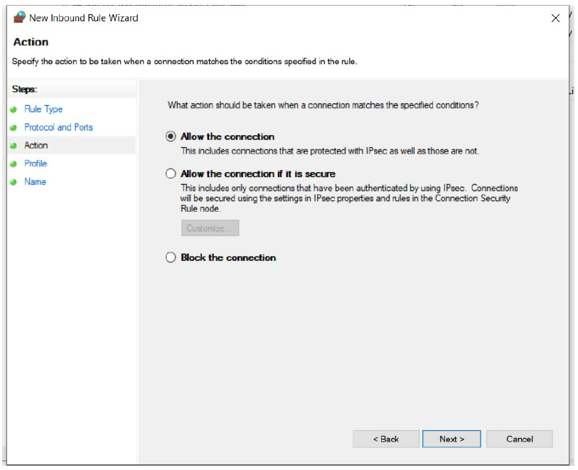Click the green bullet beside Action
Viewport: 578px width, 470px height.
pos(14,146)
